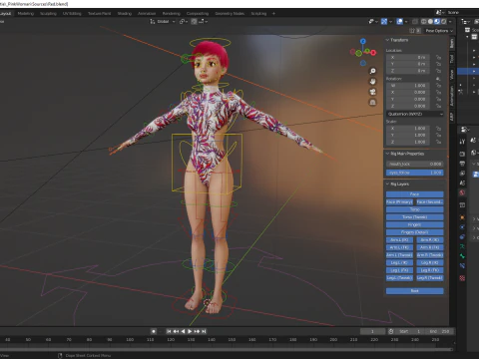
Task: Collapse the Transform panel
Action: pos(387,40)
